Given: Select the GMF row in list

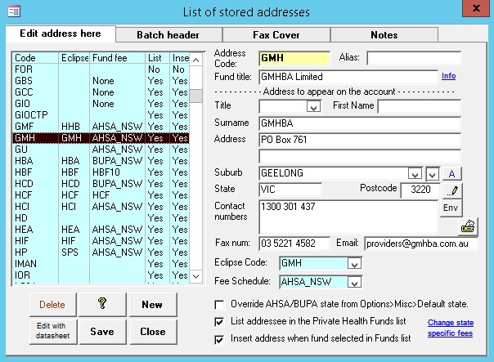Looking at the screenshot, I should pos(101,127).
